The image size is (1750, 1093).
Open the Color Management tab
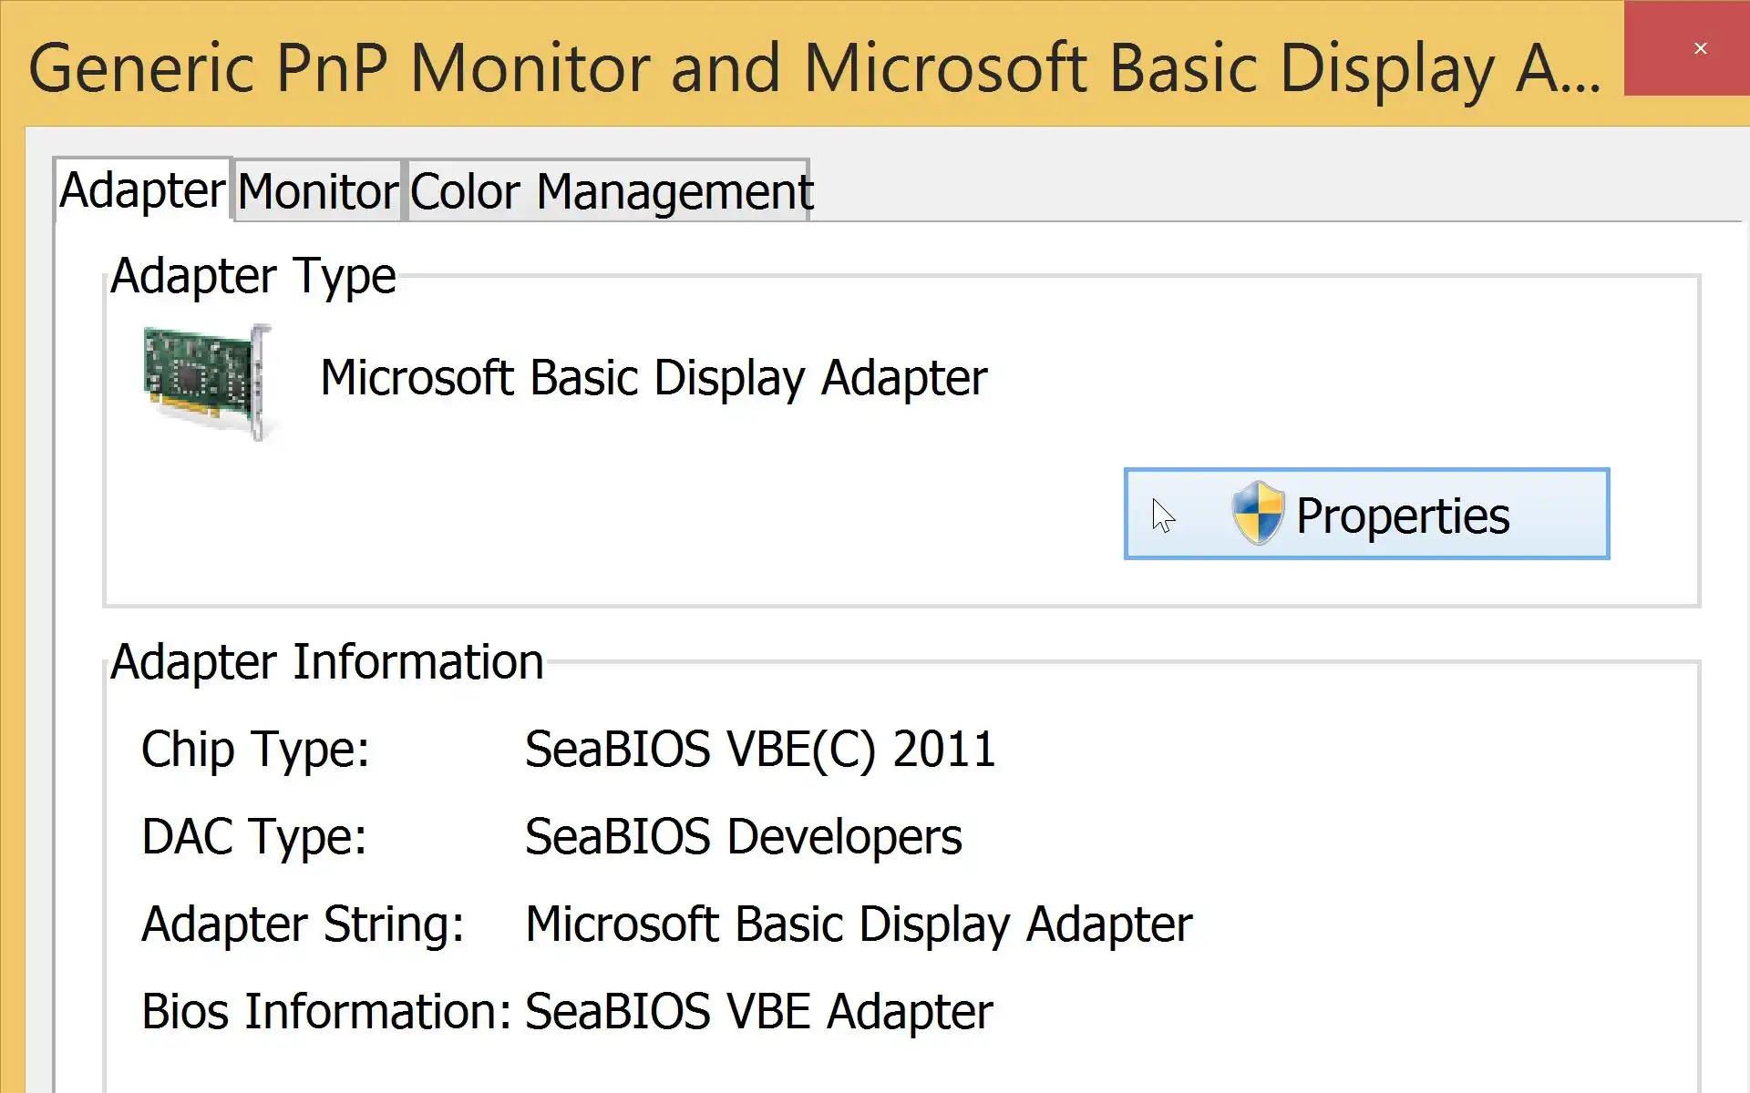pyautogui.click(x=609, y=191)
